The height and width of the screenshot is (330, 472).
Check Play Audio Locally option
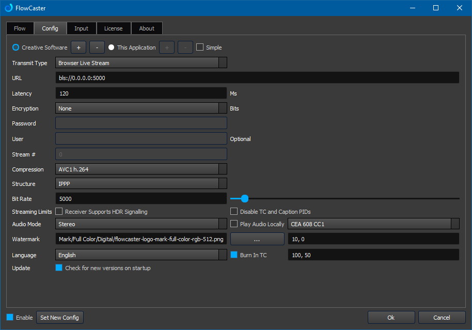(x=234, y=224)
